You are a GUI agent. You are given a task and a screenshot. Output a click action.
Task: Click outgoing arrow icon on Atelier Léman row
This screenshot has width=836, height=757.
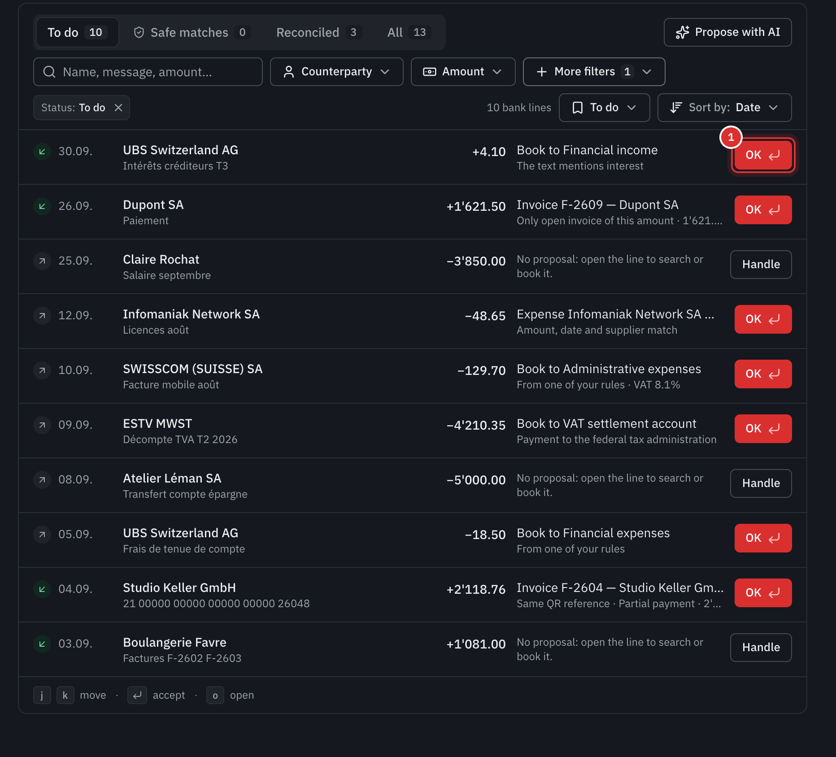42,480
